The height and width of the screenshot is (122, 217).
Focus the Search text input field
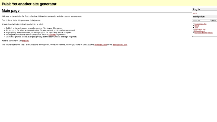[201, 20]
